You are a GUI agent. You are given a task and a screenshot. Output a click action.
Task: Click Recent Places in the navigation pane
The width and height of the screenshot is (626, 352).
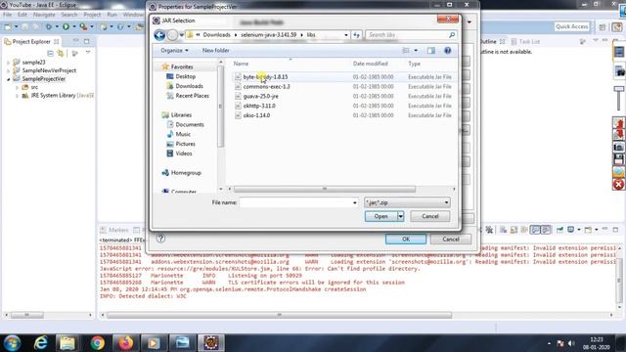point(192,96)
